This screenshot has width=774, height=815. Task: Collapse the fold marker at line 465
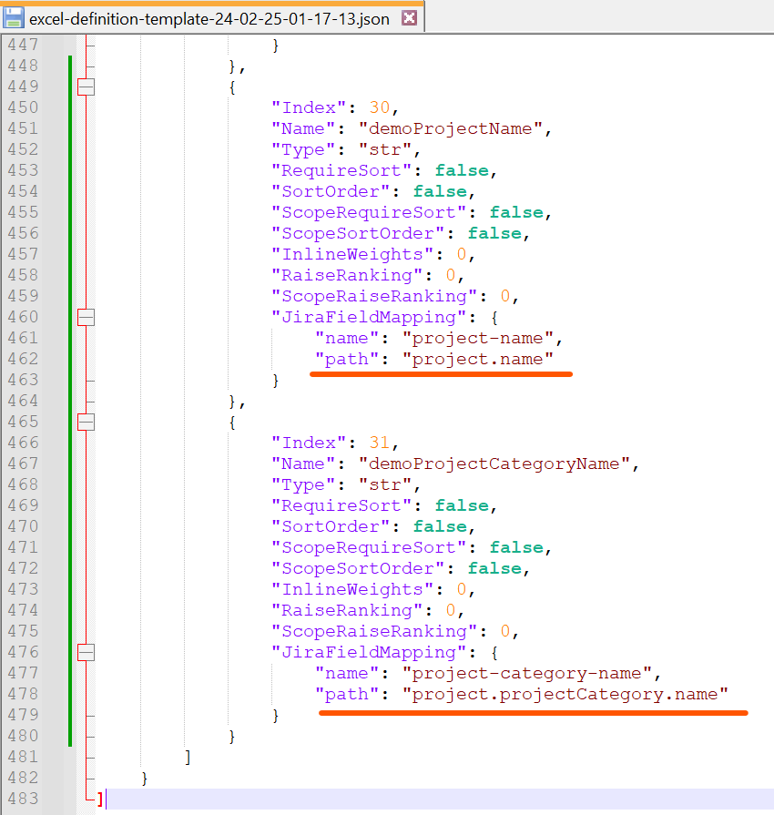[86, 422]
